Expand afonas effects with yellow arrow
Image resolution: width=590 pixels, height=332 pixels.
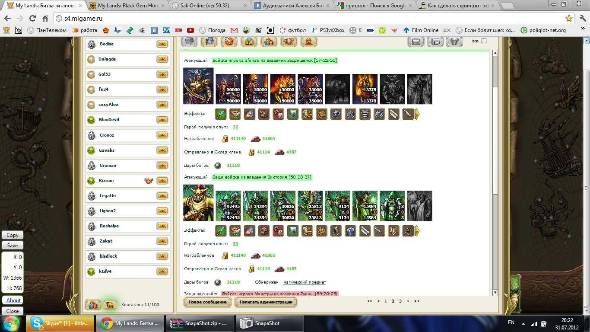click(417, 114)
